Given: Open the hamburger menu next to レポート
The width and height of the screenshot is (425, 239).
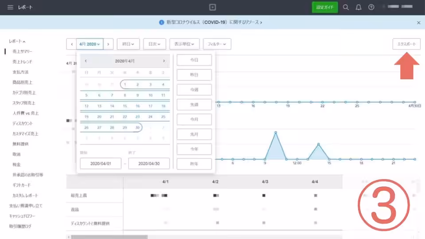Looking at the screenshot, I should click(x=10, y=8).
